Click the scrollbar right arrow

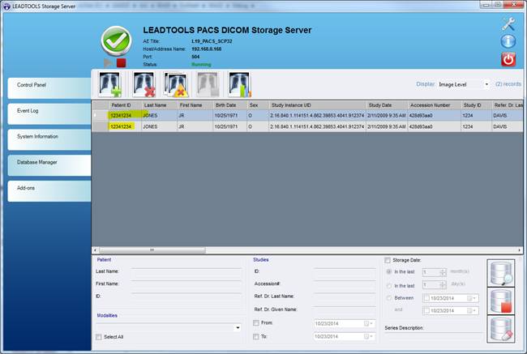pos(519,250)
